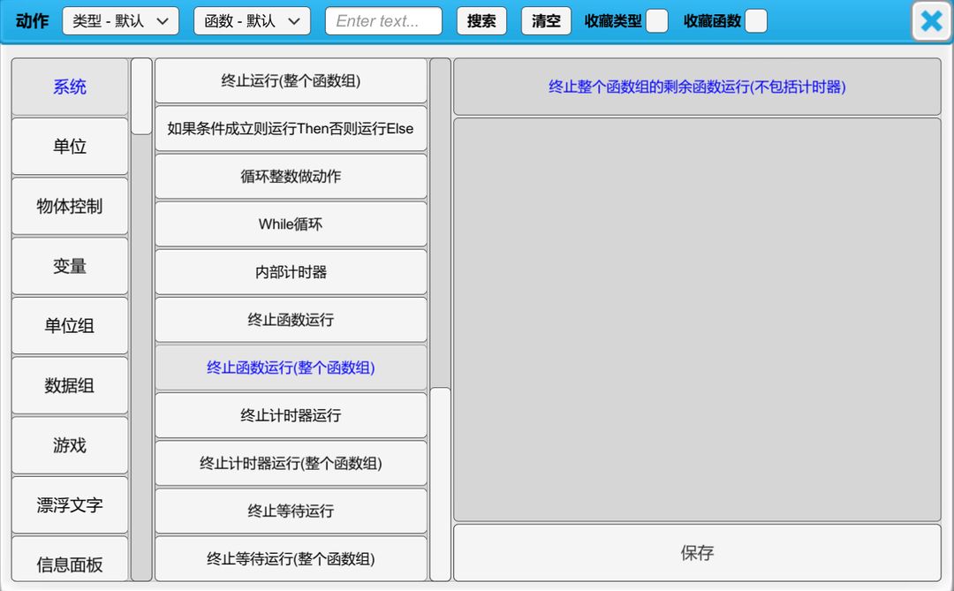
Task: Choose 终止计时器运行 function
Action: 291,415
